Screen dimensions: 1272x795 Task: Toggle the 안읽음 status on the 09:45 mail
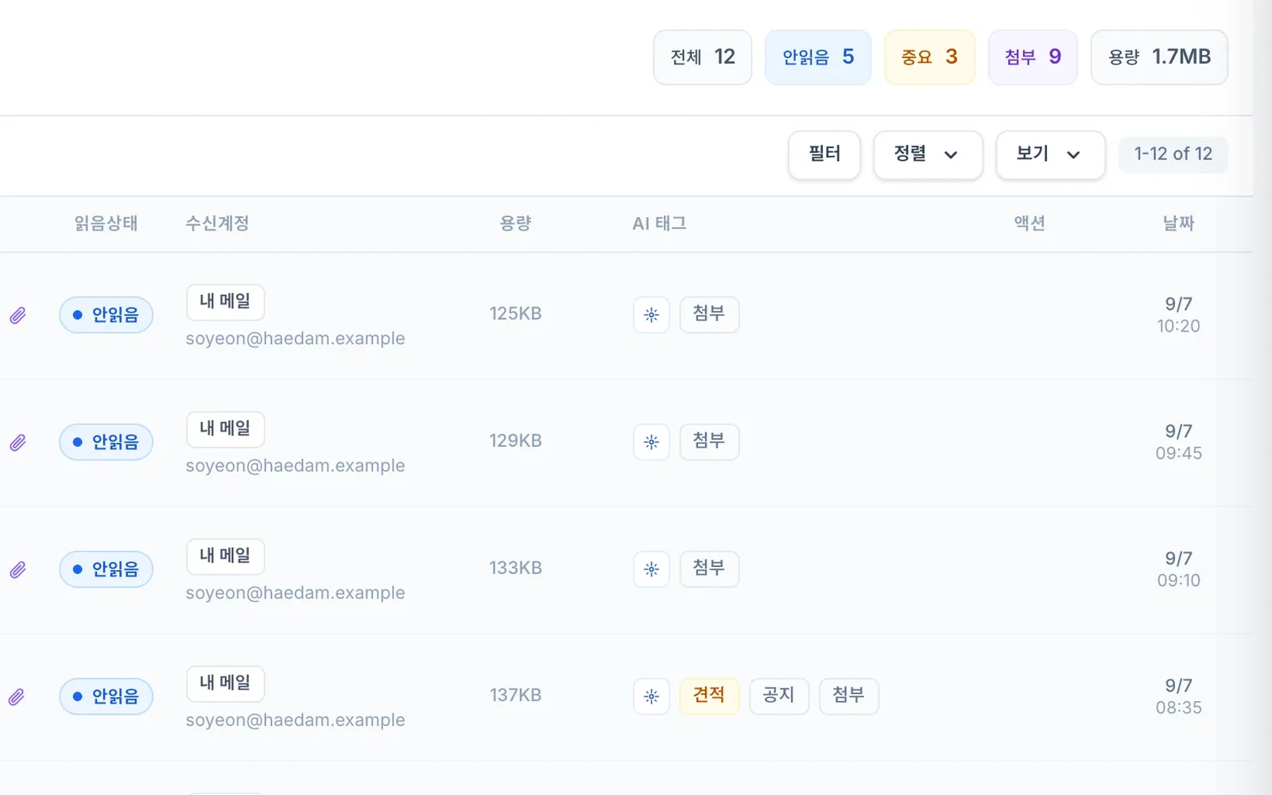pyautogui.click(x=106, y=442)
